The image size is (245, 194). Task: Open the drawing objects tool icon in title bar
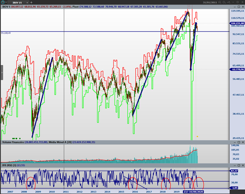[220, 2]
